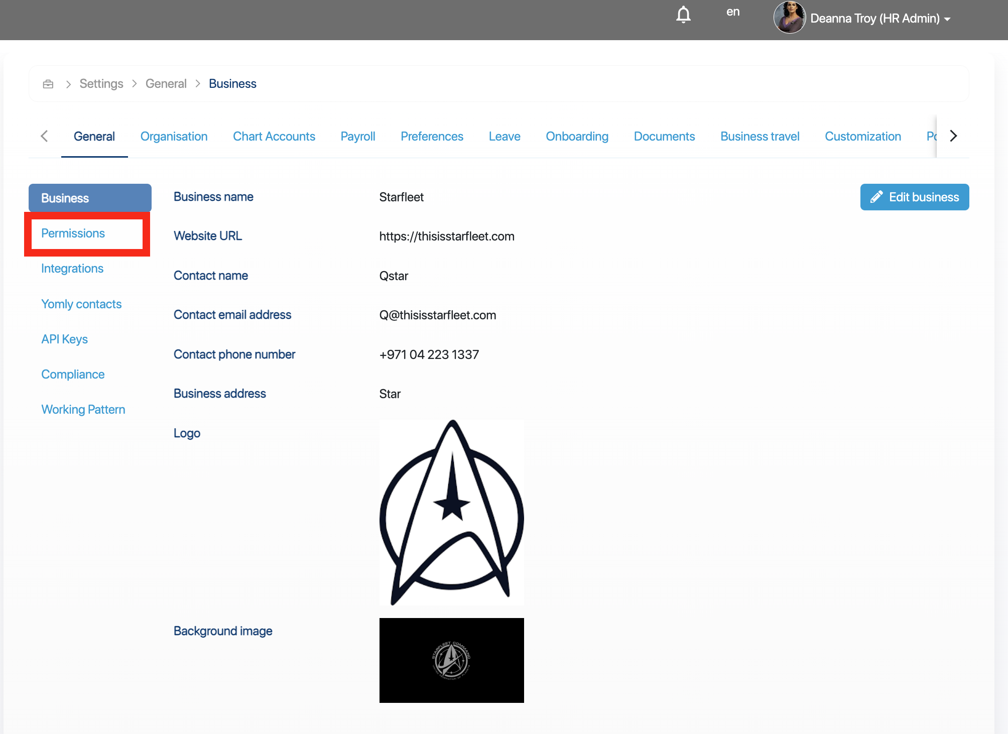This screenshot has width=1008, height=734.
Task: Click the business address value Star
Action: click(390, 394)
